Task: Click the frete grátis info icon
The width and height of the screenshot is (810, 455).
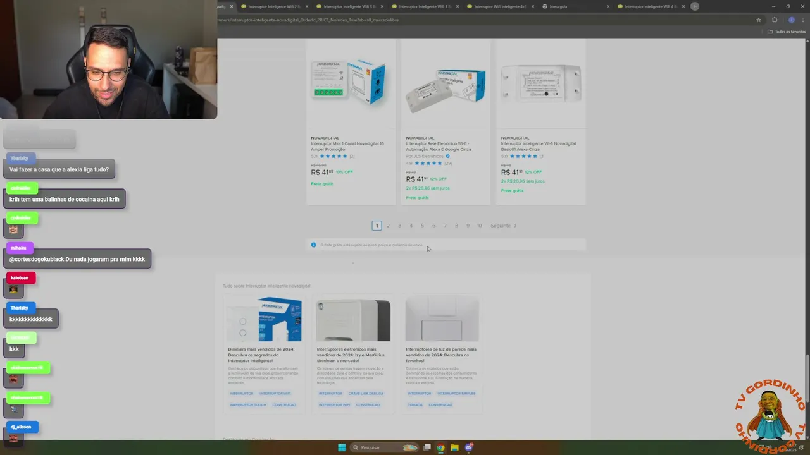Action: point(313,245)
